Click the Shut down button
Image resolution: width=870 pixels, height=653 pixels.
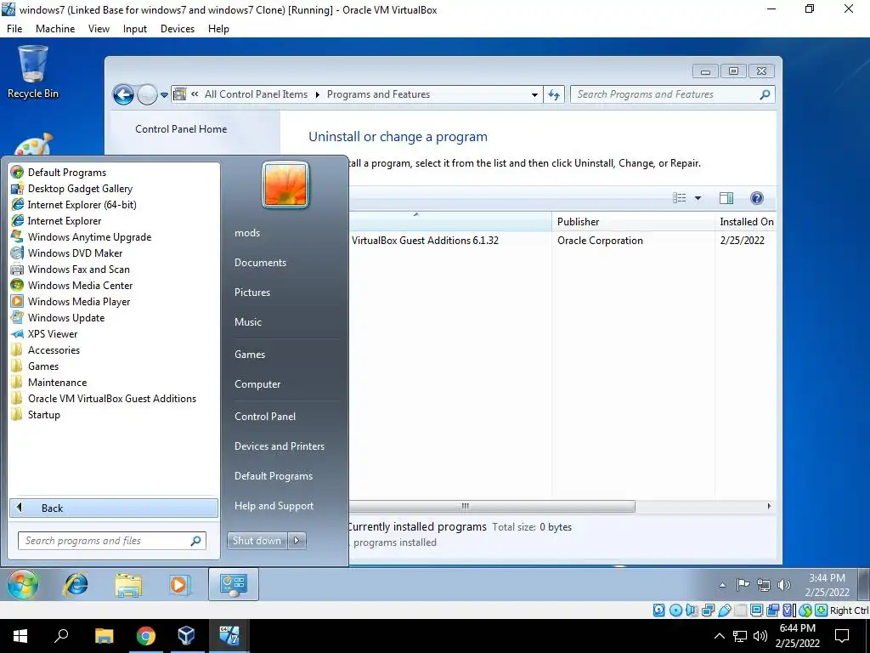[257, 541]
